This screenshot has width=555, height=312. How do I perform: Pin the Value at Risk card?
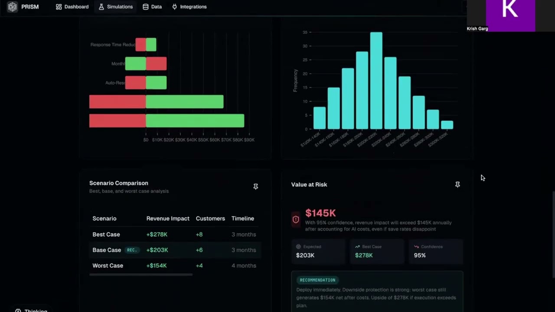point(457,185)
